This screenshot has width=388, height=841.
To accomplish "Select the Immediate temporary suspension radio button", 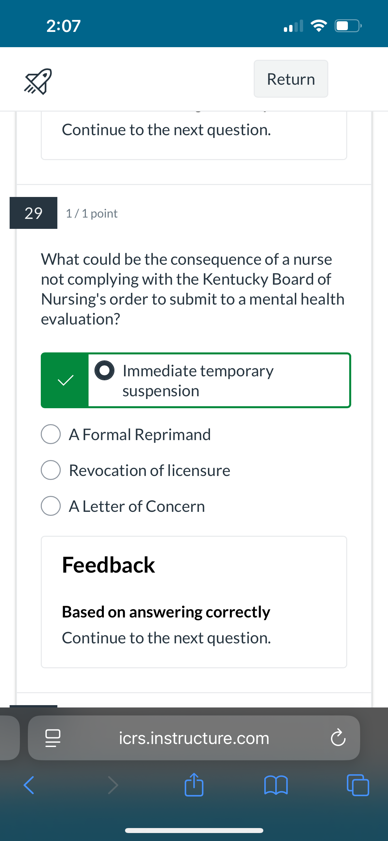I will coord(104,370).
